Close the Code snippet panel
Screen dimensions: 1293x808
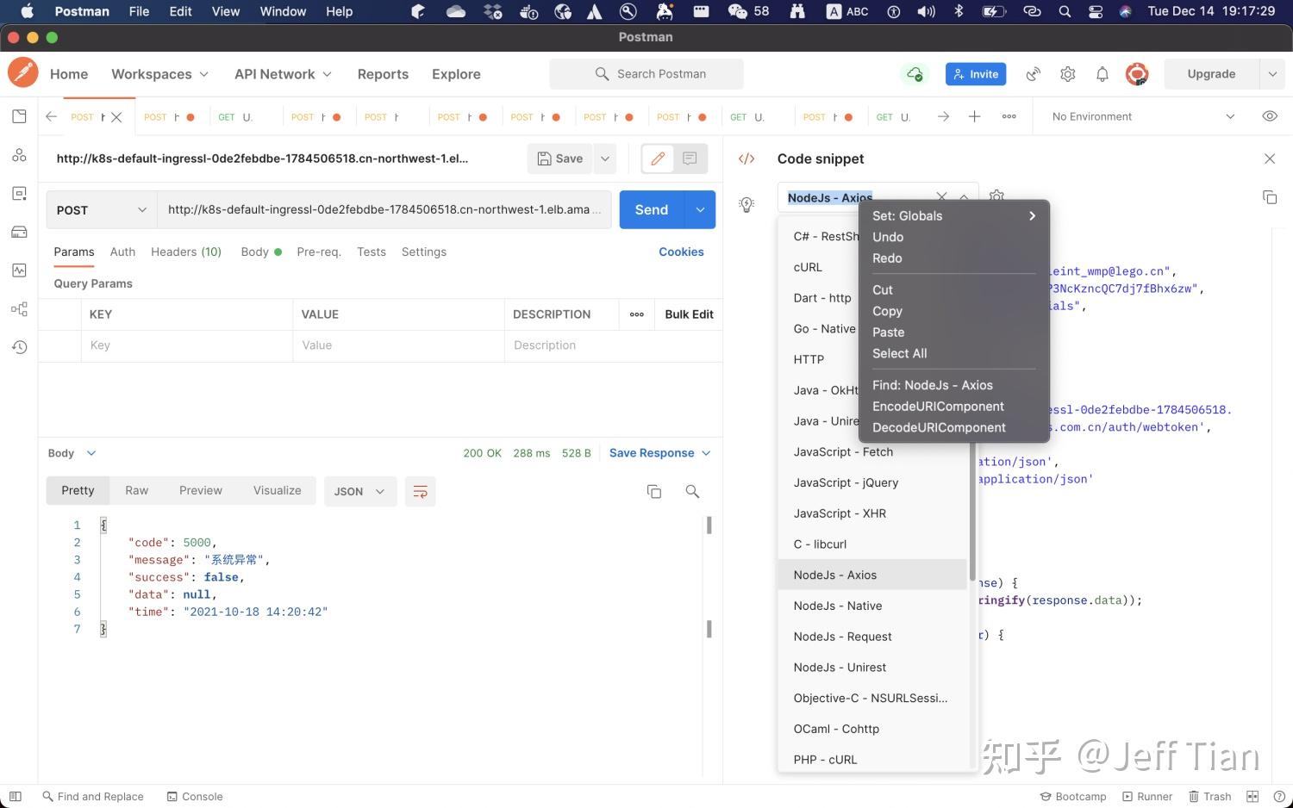pyautogui.click(x=1269, y=158)
